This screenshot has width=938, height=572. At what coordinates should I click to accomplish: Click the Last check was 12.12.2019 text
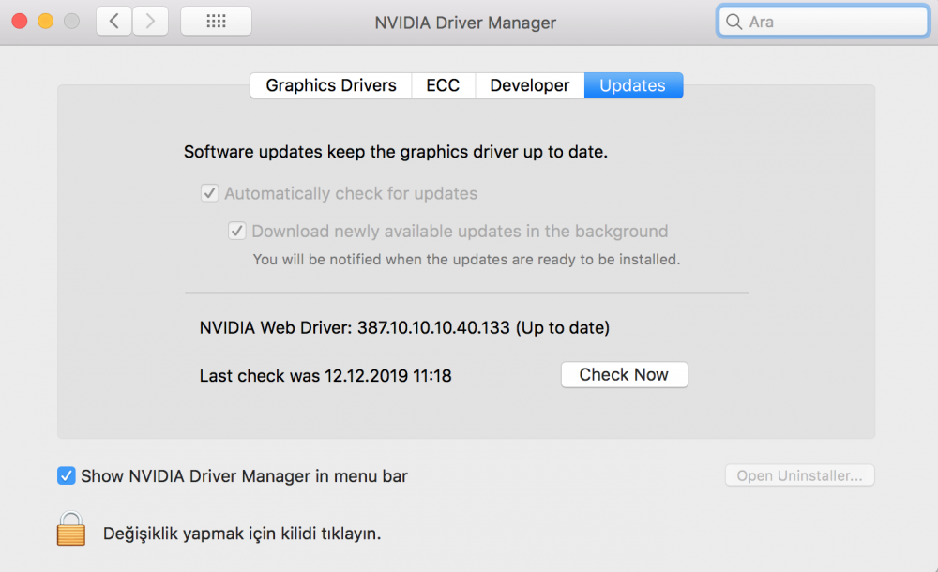pyautogui.click(x=325, y=376)
